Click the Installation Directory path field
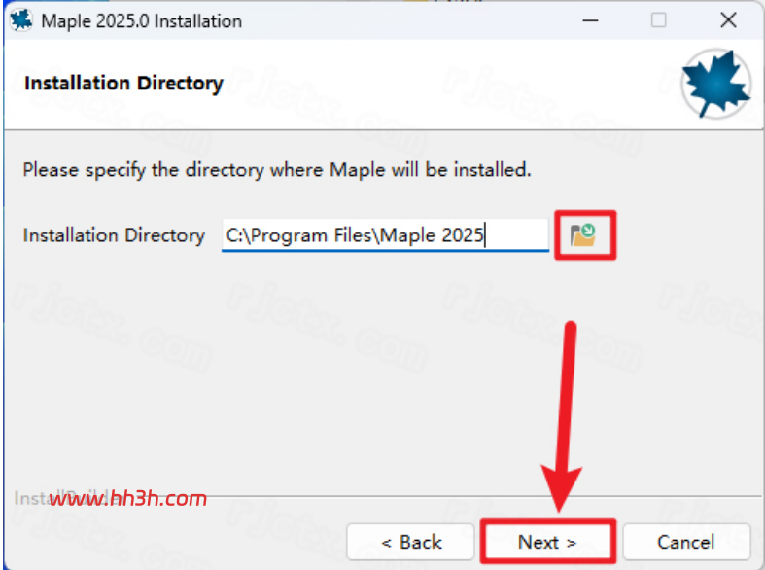 point(386,235)
